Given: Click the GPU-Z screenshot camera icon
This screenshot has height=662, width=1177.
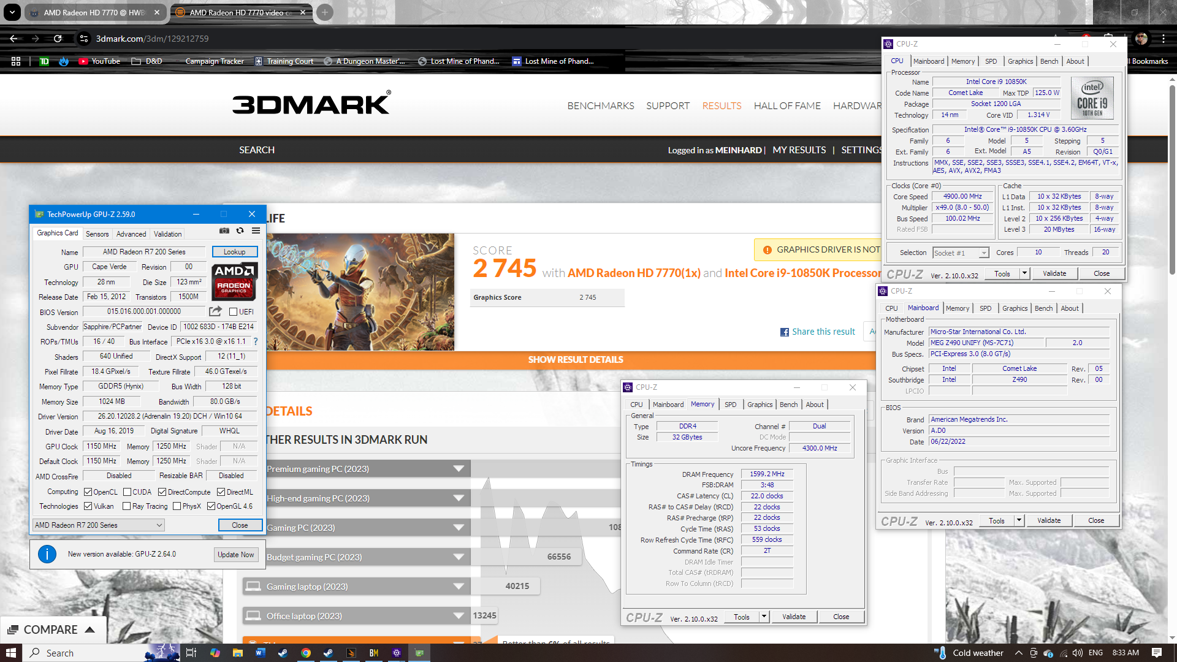Looking at the screenshot, I should 224,230.
